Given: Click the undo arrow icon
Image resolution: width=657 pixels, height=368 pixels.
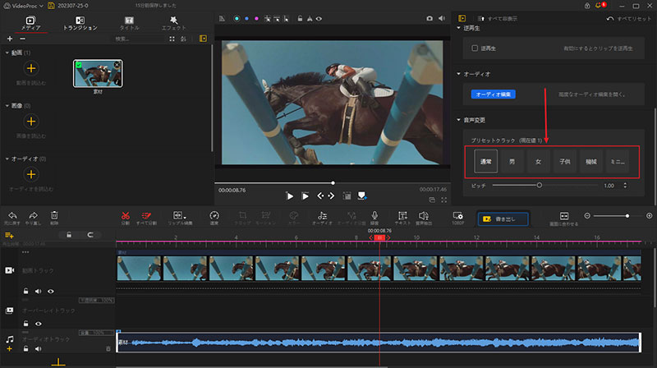Looking at the screenshot, I should (12, 215).
